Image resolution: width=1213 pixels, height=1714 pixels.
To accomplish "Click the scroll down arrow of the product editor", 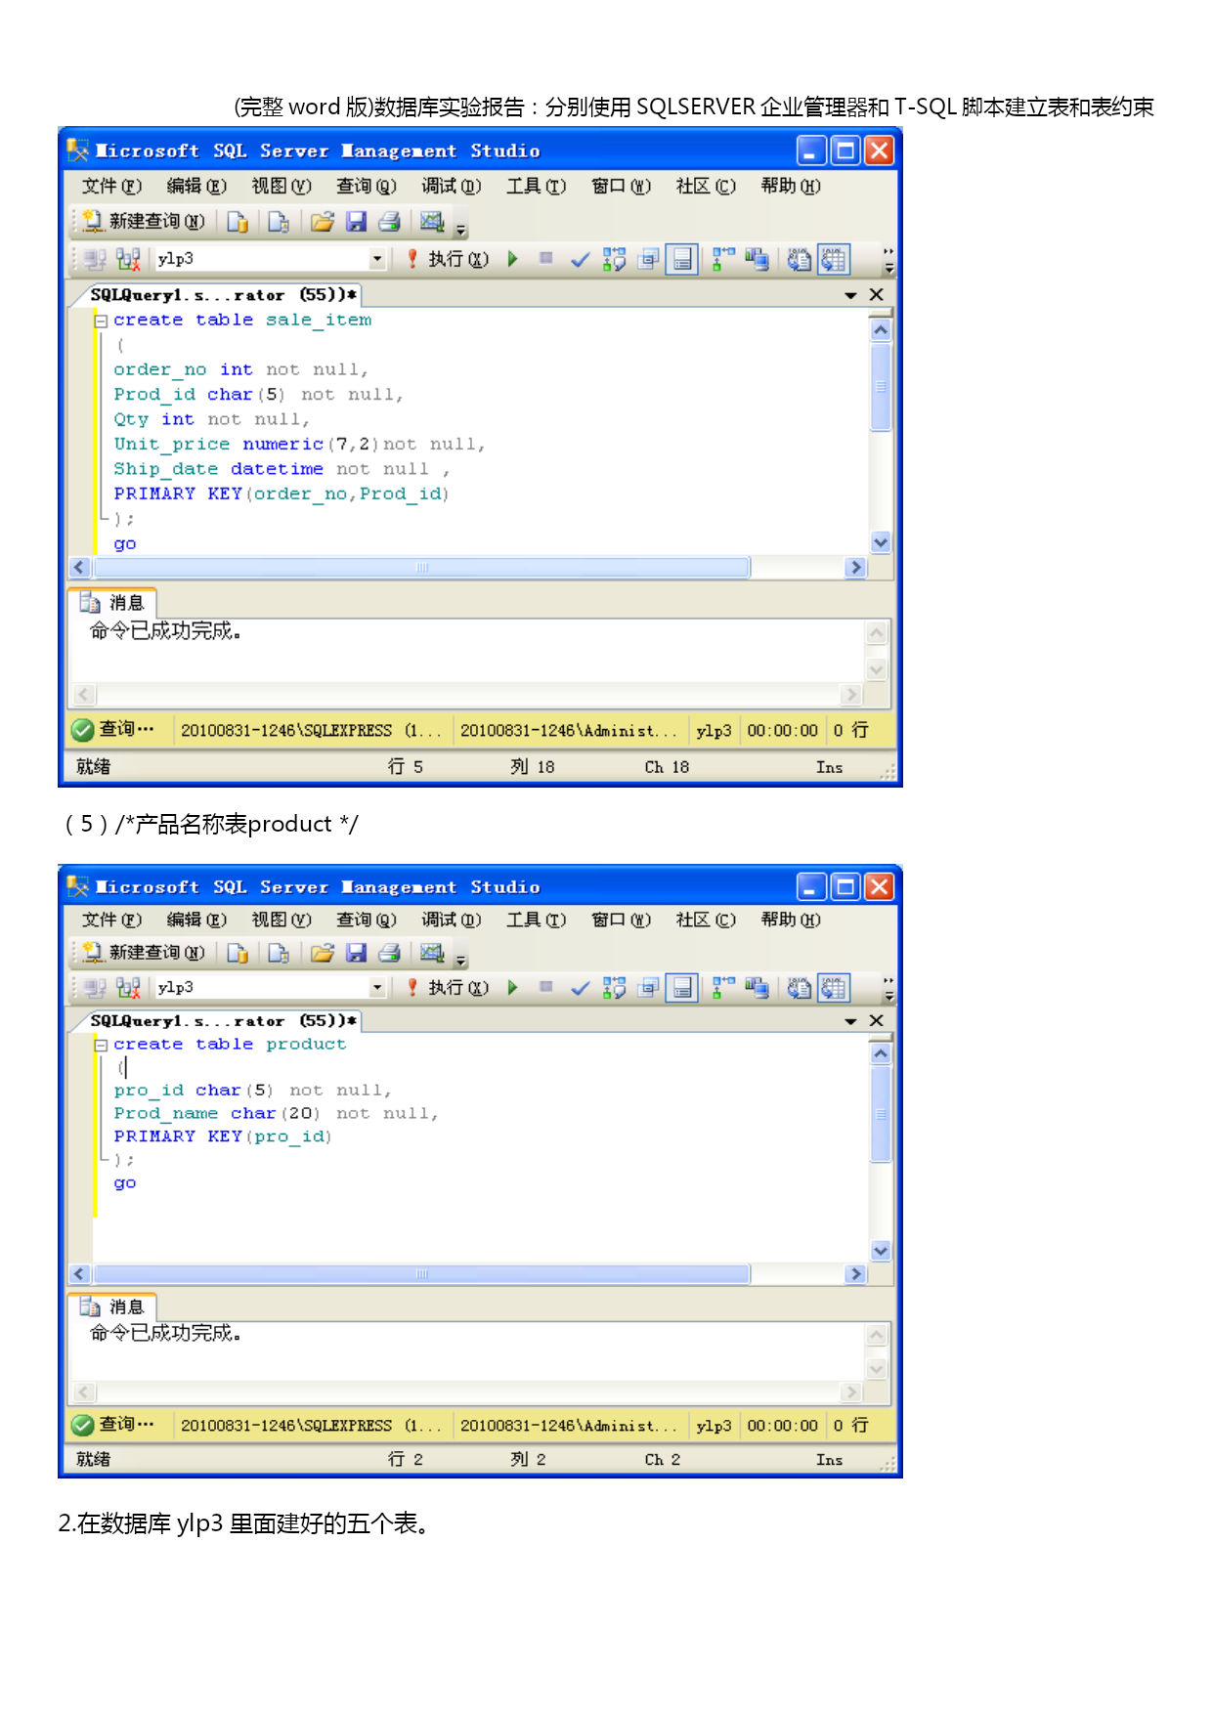I will tap(881, 1251).
